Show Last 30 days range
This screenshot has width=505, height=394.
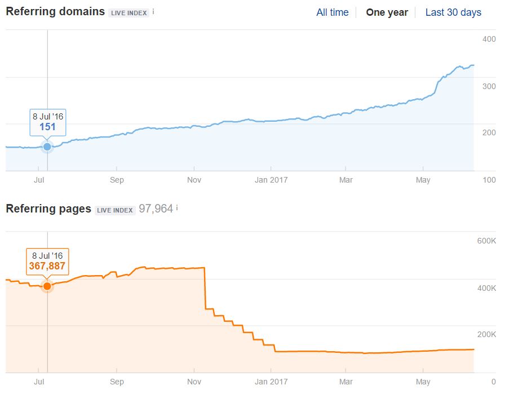tap(453, 12)
